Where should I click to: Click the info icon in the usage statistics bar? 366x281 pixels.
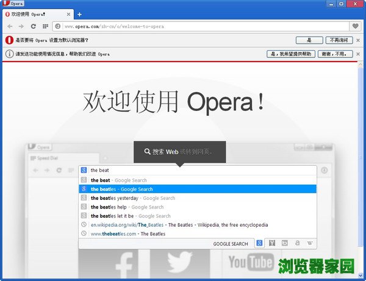pos(9,54)
